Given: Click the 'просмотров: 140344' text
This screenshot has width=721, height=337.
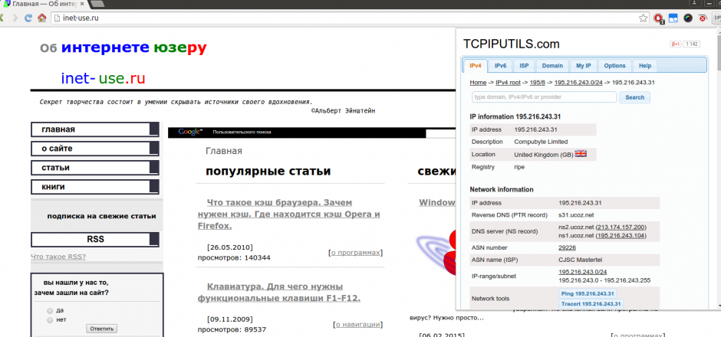Looking at the screenshot, I should [234, 257].
